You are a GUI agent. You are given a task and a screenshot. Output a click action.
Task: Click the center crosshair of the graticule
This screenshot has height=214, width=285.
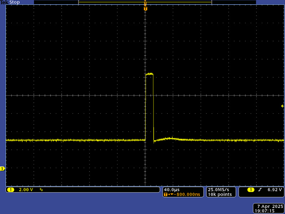[x=145, y=96]
